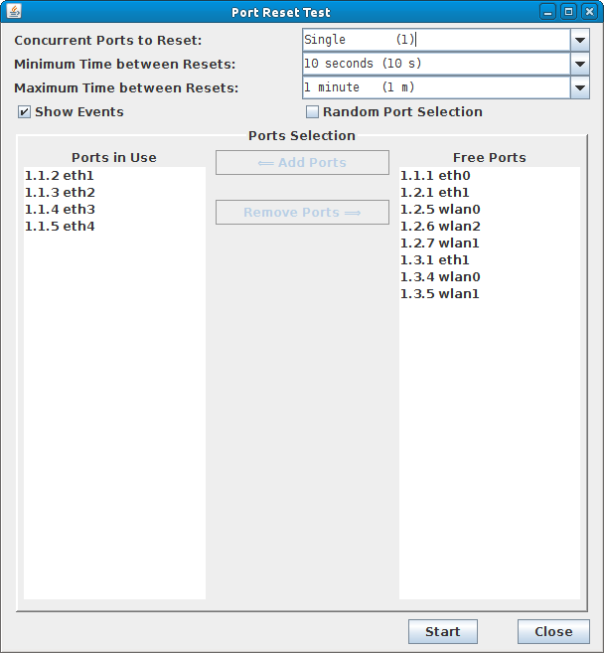Click the Java icon in title bar

pos(14,11)
